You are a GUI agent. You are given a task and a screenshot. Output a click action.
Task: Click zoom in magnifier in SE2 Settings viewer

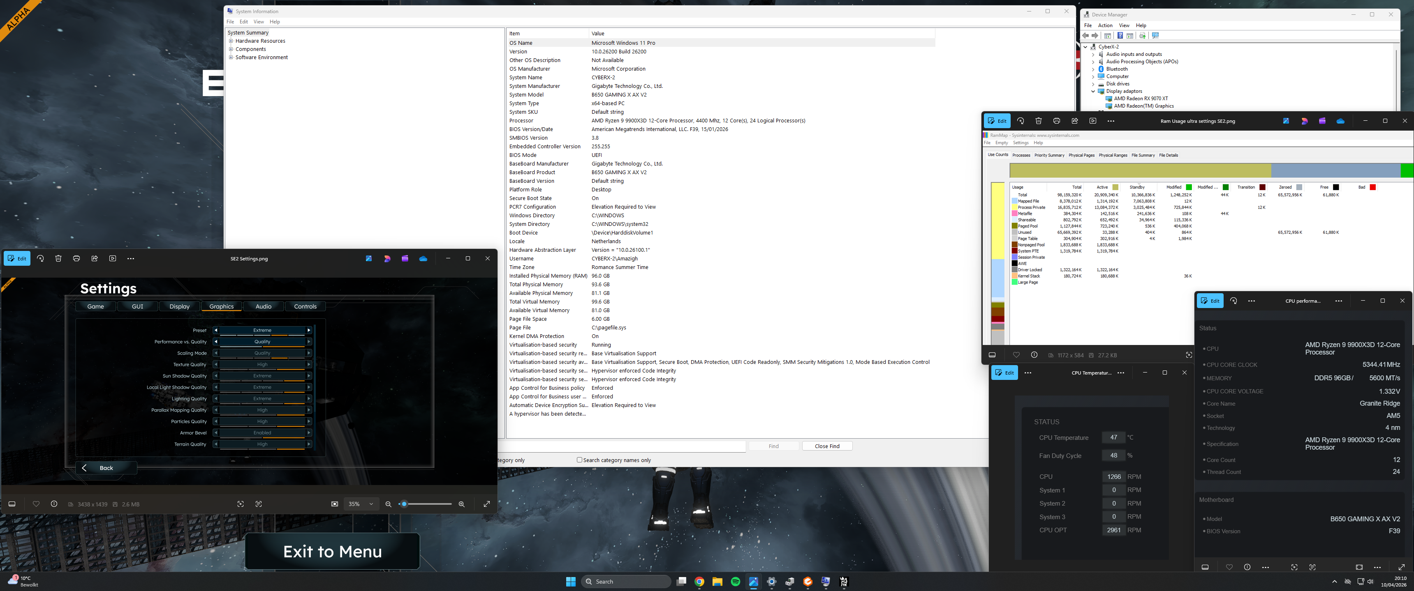(x=462, y=504)
